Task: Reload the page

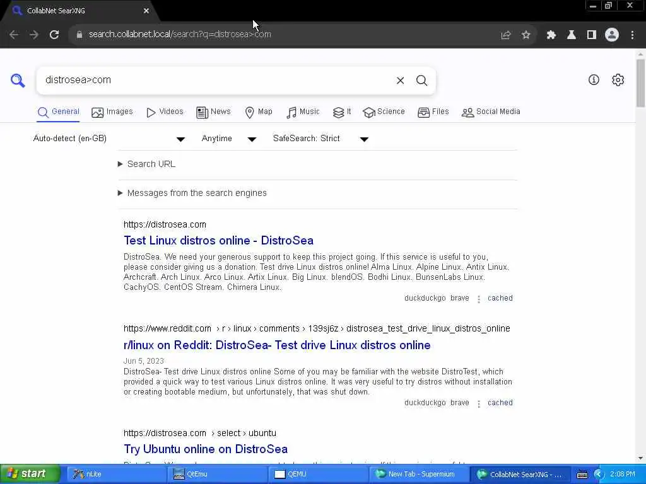Action: [54, 35]
